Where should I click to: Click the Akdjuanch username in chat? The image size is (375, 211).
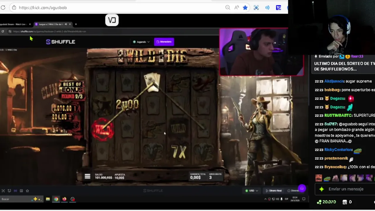point(334,81)
